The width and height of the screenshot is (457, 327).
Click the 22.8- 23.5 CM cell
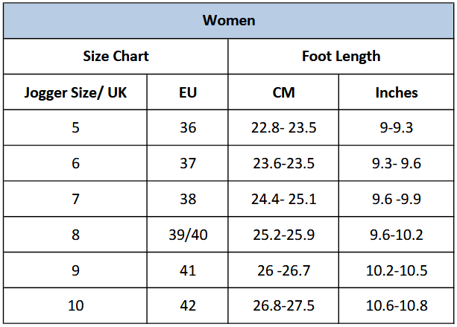pos(283,127)
